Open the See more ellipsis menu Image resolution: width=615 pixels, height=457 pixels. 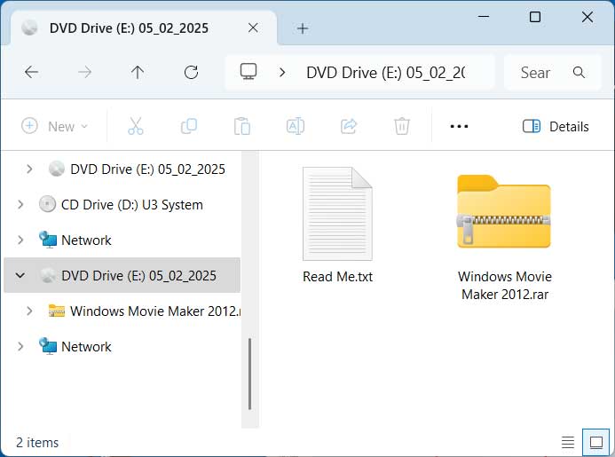tap(459, 126)
